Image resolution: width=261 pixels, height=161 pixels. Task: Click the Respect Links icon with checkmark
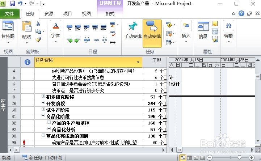(113, 33)
